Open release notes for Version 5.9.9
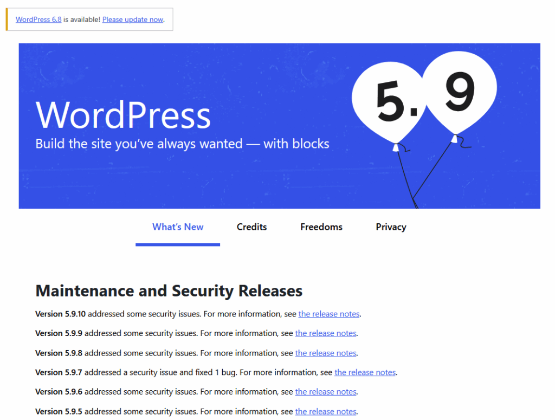This screenshot has width=555, height=420. pyautogui.click(x=326, y=333)
